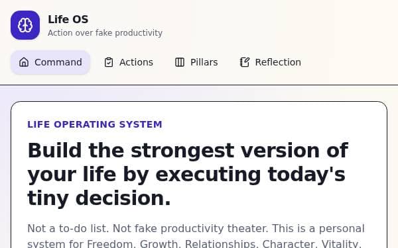Click the "tiny decision." headline line
This screenshot has width=398, height=248.
click(99, 198)
